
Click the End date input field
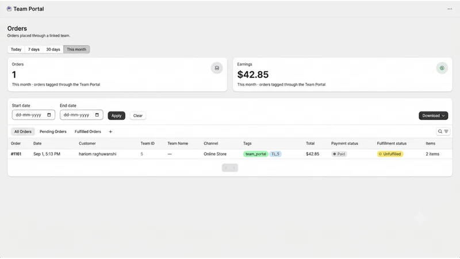(x=82, y=115)
